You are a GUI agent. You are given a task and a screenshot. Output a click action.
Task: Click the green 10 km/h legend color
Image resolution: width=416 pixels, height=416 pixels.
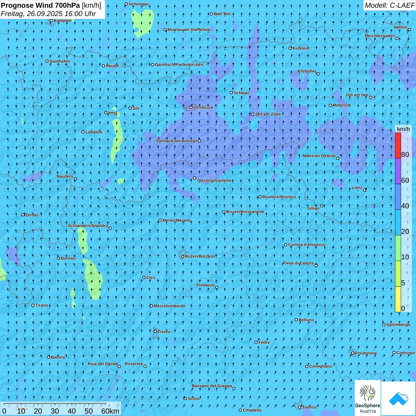[398, 248]
